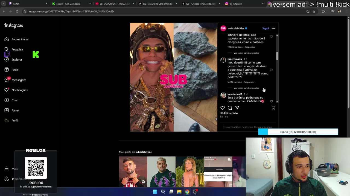Open the post's three-dot options menu
350x196 pixels.
point(273,28)
